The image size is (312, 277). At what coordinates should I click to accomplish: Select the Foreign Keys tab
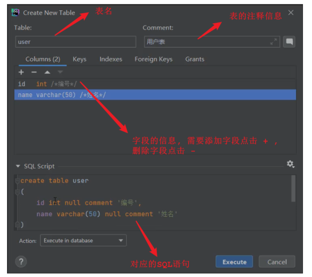tap(153, 59)
